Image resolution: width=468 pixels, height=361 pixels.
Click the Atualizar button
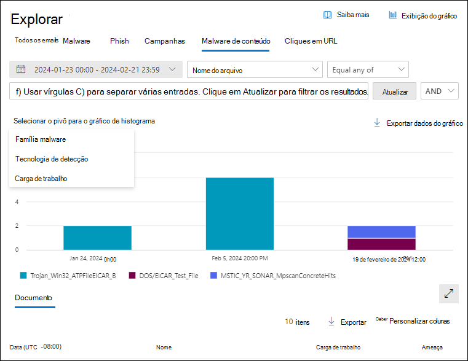pyautogui.click(x=395, y=91)
